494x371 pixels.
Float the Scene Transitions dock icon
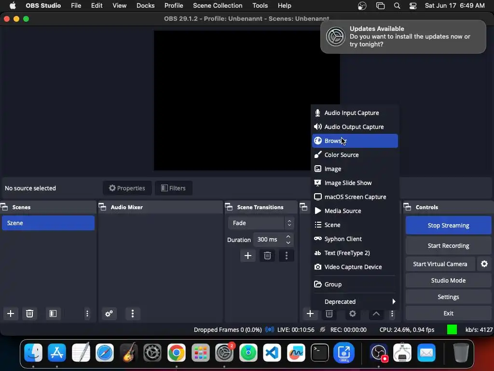pyautogui.click(x=229, y=207)
